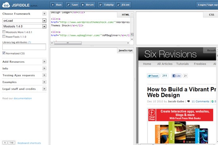Click the Focal Press banner ad

tap(180, 115)
